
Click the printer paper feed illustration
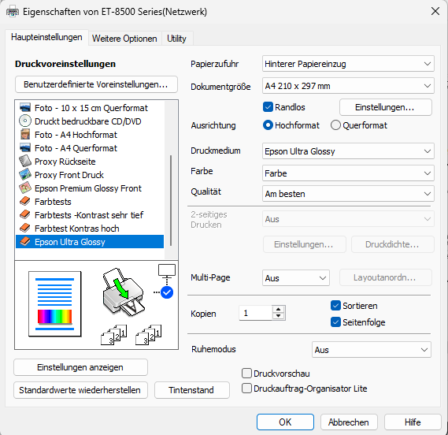coord(124,292)
